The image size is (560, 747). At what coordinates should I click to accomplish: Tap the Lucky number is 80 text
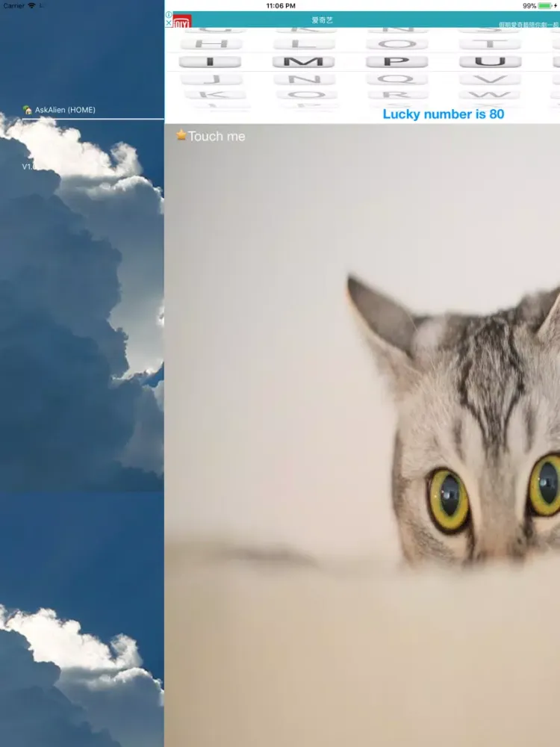[x=444, y=114]
